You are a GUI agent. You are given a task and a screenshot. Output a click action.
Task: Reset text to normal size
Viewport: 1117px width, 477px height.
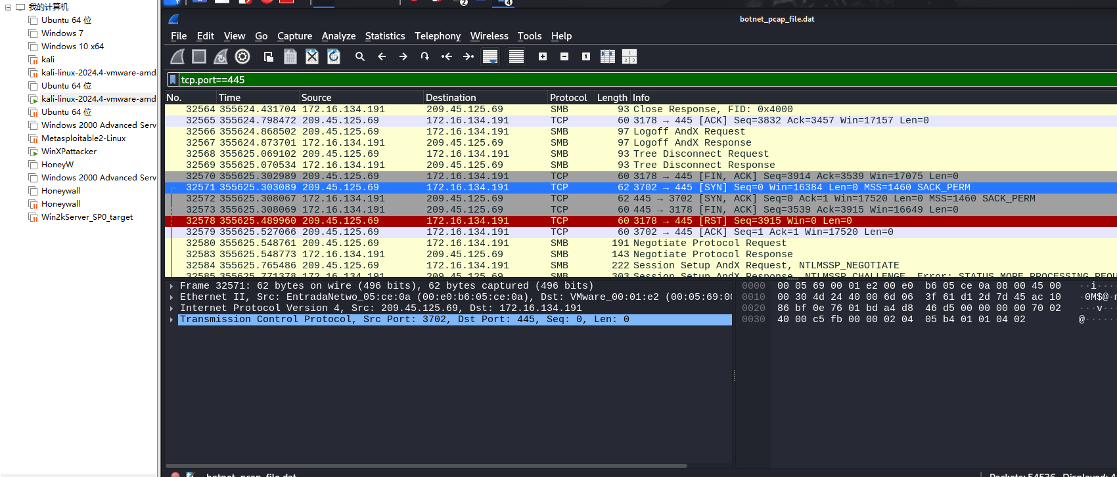coord(586,57)
